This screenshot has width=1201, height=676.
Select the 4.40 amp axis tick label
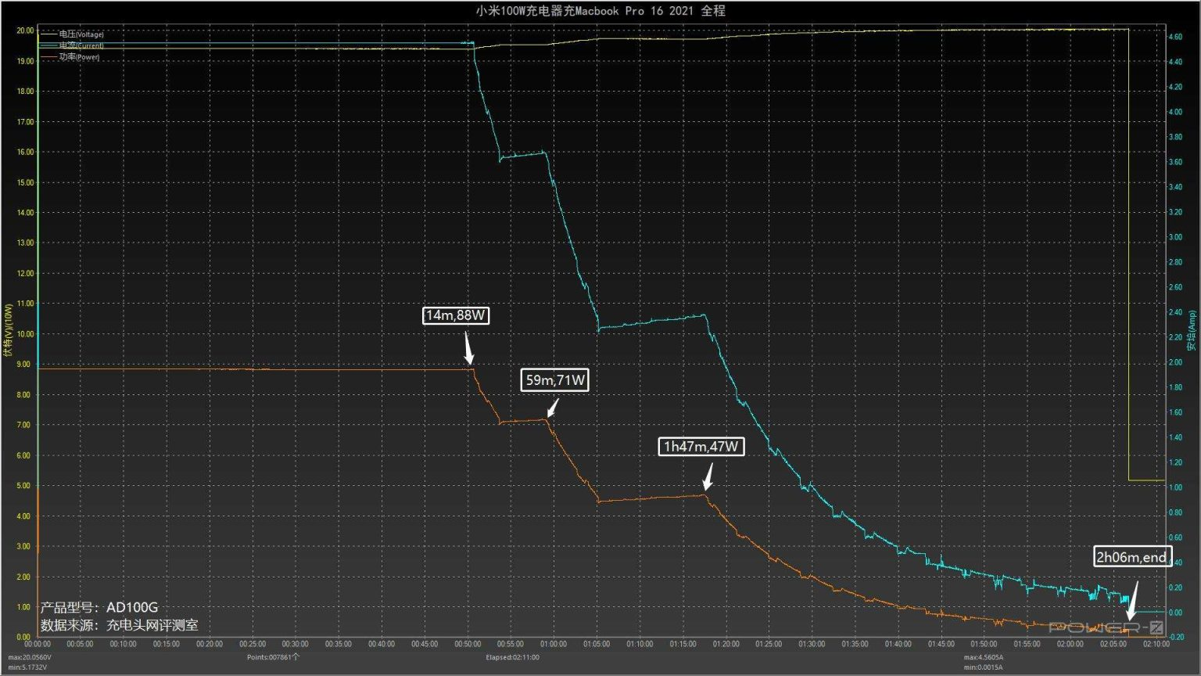coord(1175,62)
